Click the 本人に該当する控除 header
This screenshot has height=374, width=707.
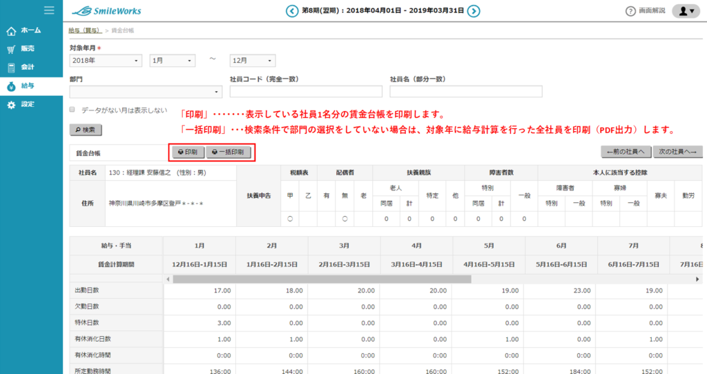pyautogui.click(x=620, y=173)
